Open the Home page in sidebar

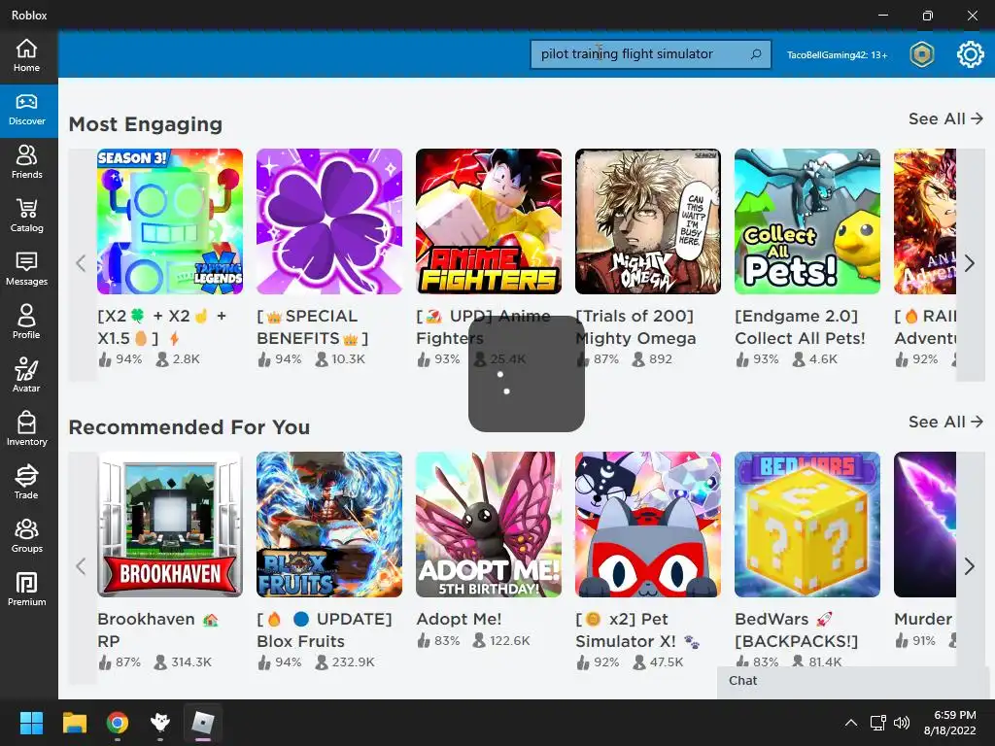click(x=26, y=55)
